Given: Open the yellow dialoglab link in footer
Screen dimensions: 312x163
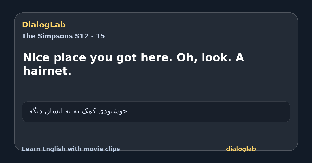Looking at the screenshot, I should tap(241, 149).
